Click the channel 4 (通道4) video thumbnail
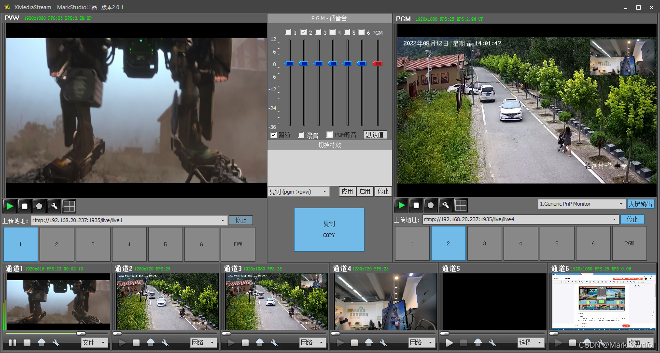The width and height of the screenshot is (660, 353). pyautogui.click(x=386, y=302)
